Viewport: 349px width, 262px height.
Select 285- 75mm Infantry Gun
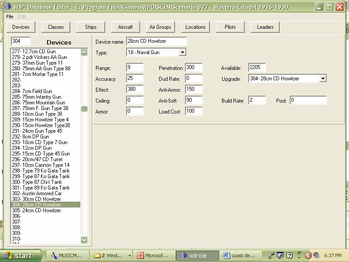pos(45,97)
